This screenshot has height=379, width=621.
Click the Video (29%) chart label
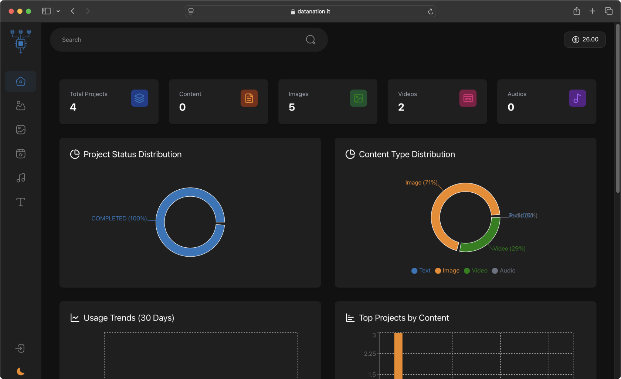509,248
